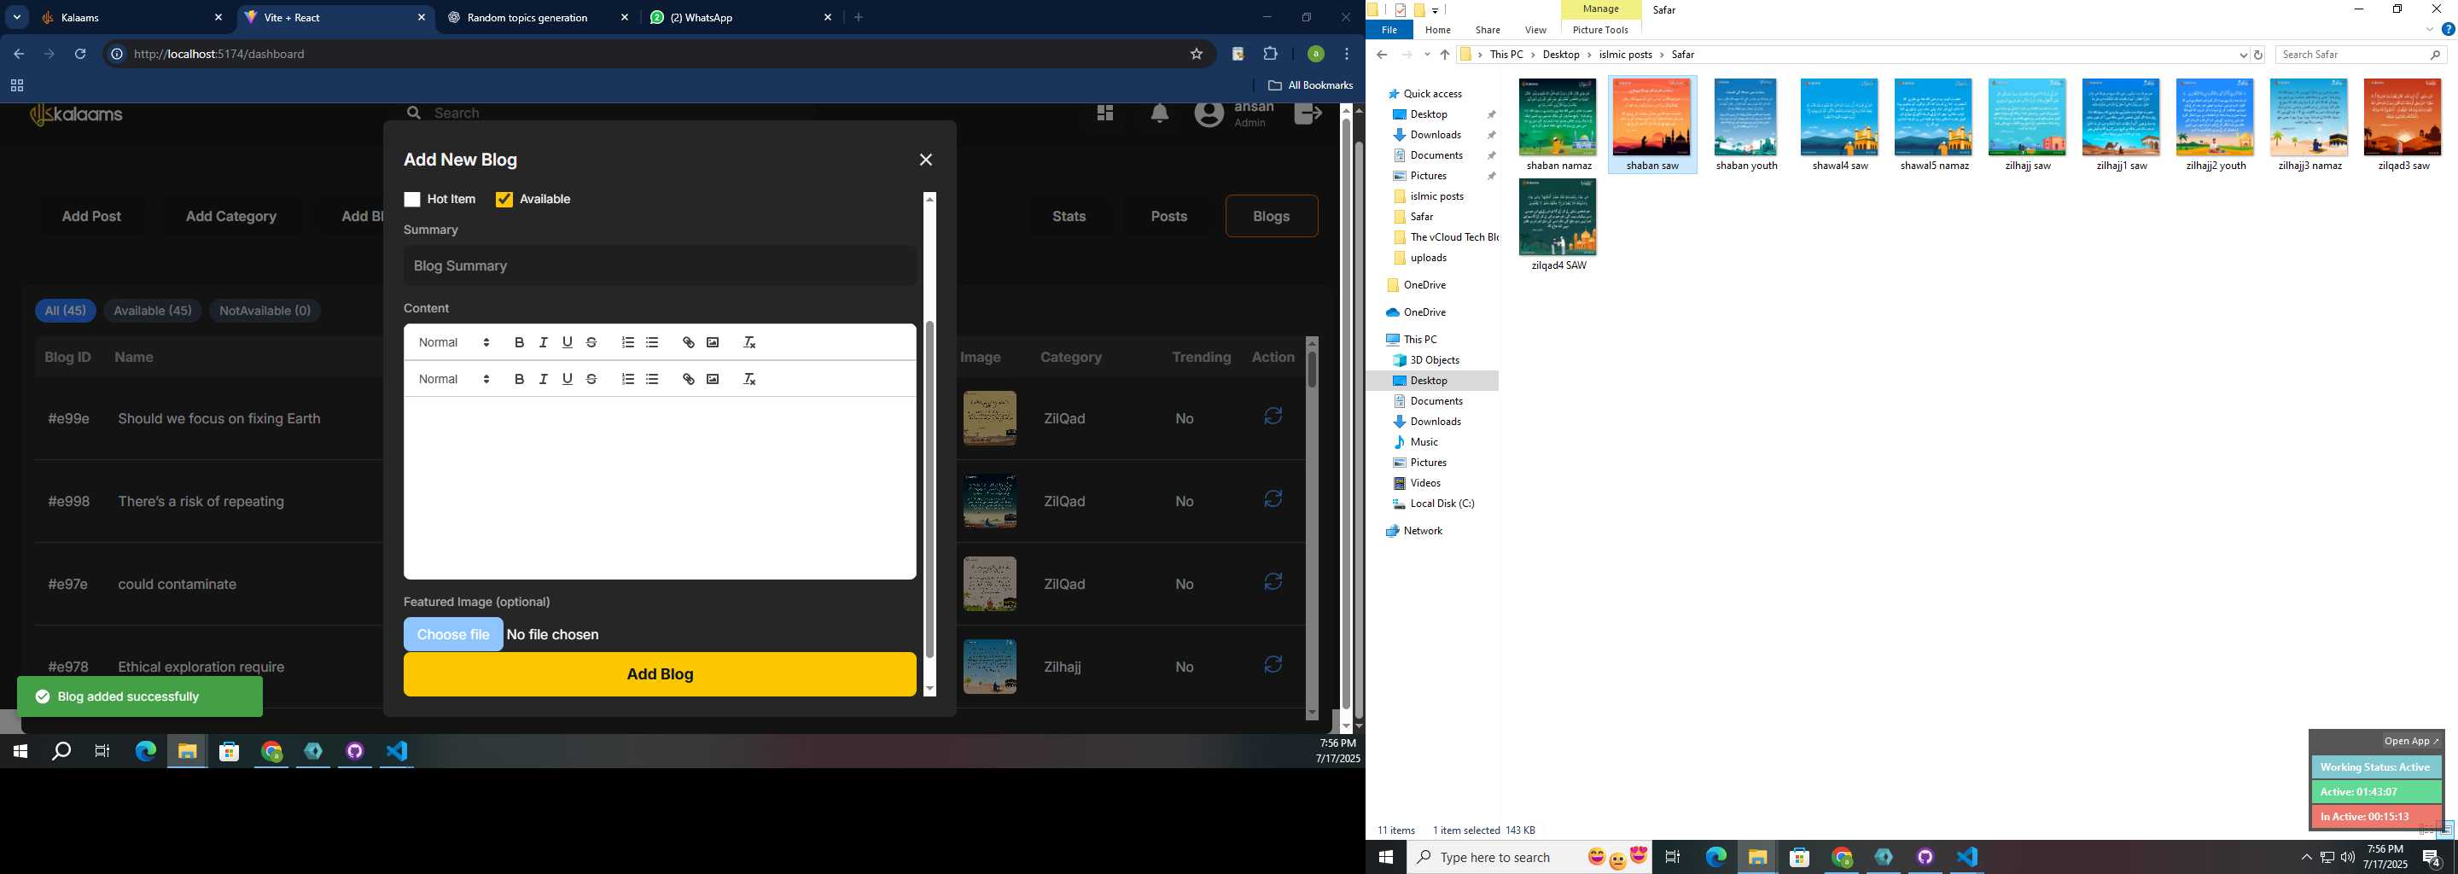The width and height of the screenshot is (2458, 874).
Task: Expand File Explorer address bar history dropdown
Action: (x=2242, y=55)
